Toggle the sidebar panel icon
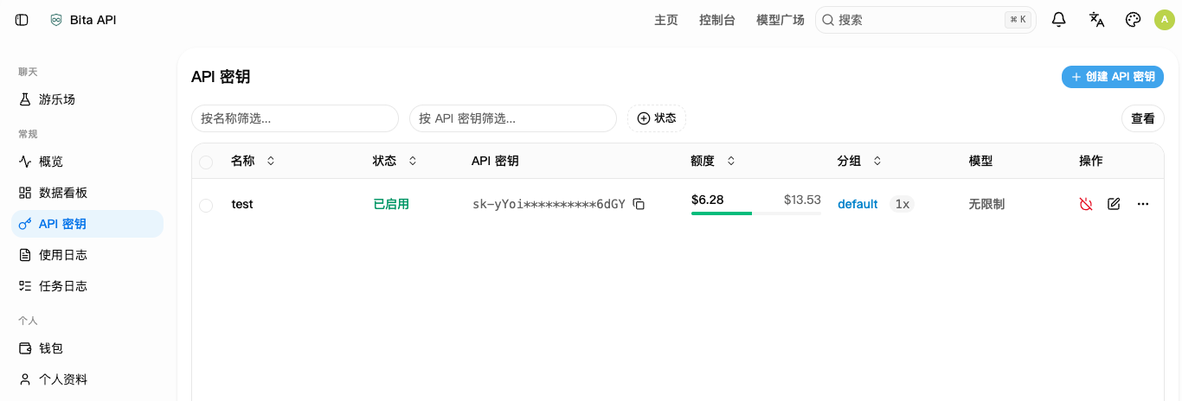The width and height of the screenshot is (1182, 401). [x=22, y=20]
